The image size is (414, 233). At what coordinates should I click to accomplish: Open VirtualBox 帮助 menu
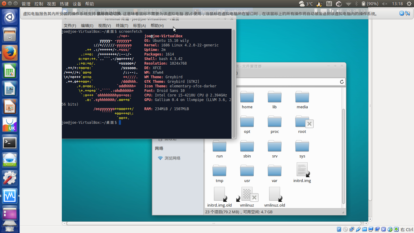click(x=90, y=4)
